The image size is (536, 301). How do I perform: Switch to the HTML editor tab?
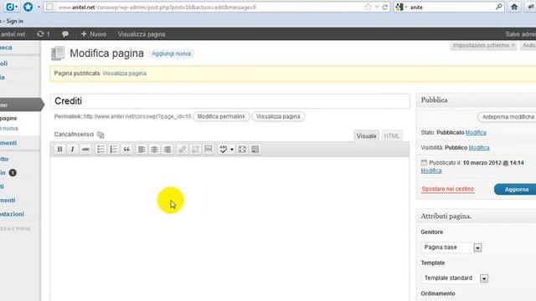tap(391, 135)
